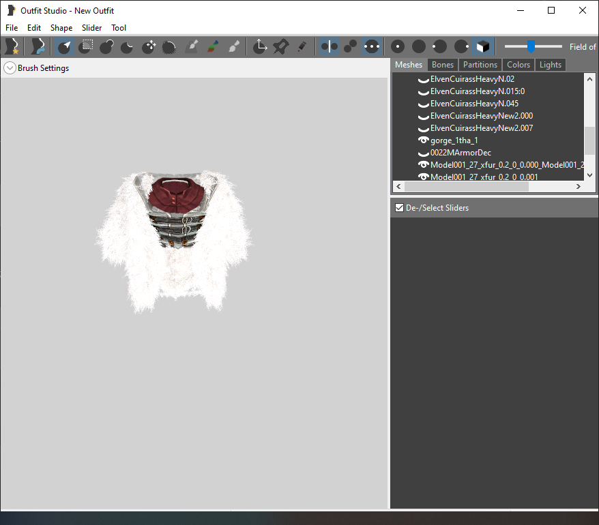Hide the Model001_27_xfur_0.2_0_0.000 mesh
This screenshot has height=525, width=599.
click(423, 164)
